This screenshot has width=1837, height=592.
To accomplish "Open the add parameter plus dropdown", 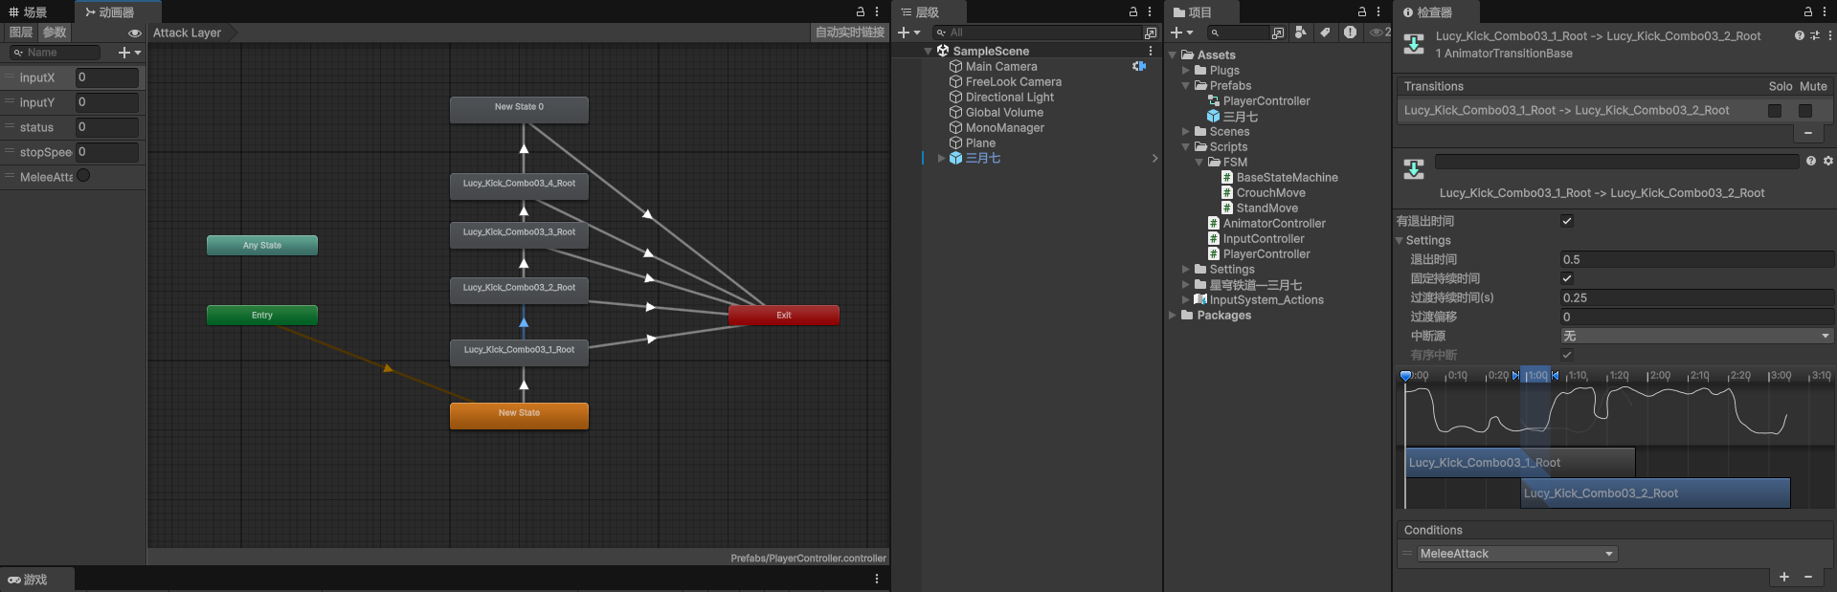I will click(129, 53).
